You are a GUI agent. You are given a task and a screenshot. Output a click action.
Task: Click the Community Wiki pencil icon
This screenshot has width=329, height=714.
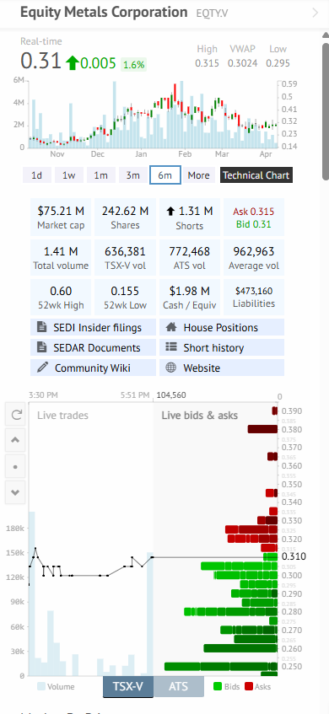coord(42,368)
